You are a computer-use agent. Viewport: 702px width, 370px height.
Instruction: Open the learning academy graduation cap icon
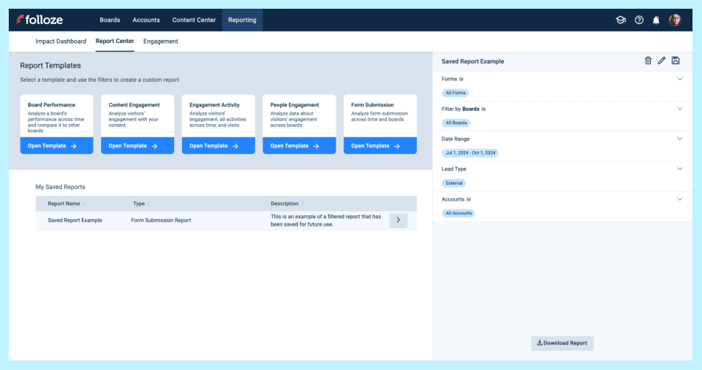(x=621, y=20)
